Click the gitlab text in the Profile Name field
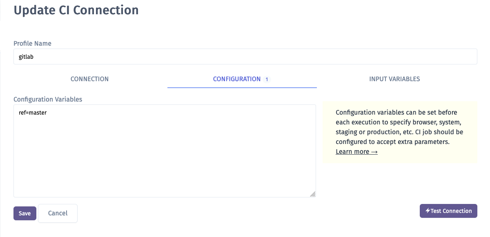 [26, 57]
